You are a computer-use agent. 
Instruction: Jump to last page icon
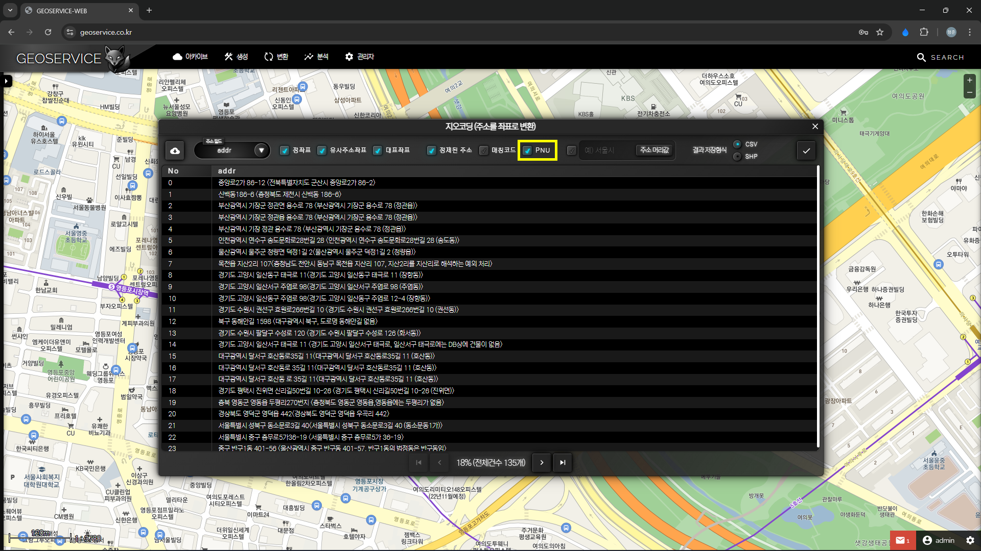coord(563,463)
